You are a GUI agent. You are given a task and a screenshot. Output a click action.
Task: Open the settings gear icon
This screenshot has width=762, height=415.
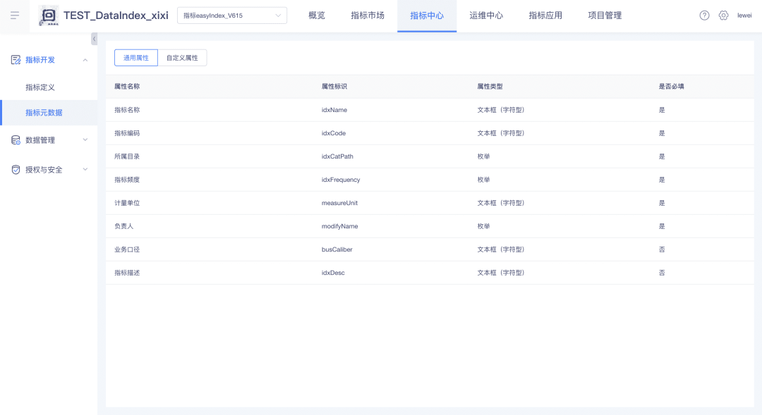(724, 16)
